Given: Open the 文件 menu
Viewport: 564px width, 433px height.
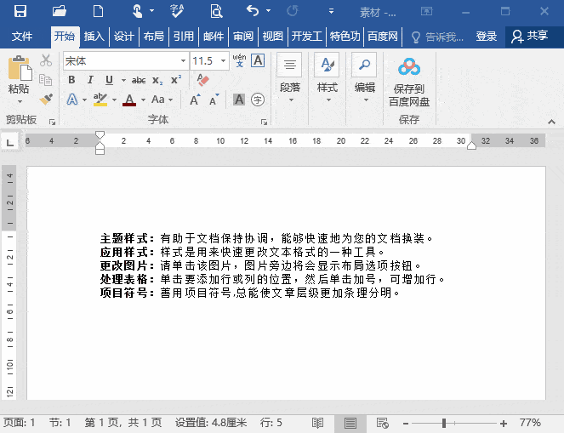Looking at the screenshot, I should tap(22, 37).
